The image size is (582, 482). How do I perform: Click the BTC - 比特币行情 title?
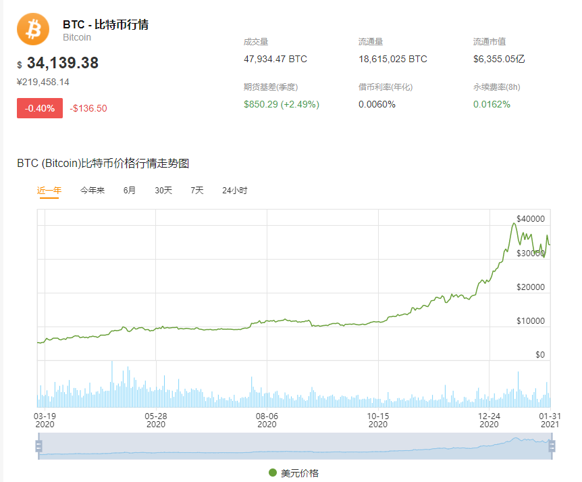click(105, 24)
